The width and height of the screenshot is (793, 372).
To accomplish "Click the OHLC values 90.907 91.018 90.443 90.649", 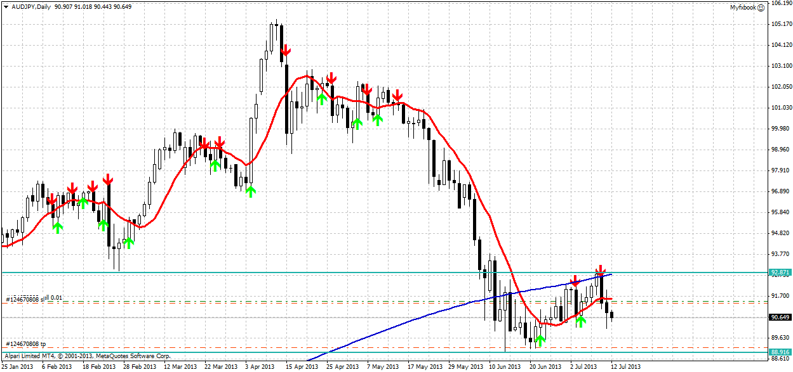I will point(94,7).
